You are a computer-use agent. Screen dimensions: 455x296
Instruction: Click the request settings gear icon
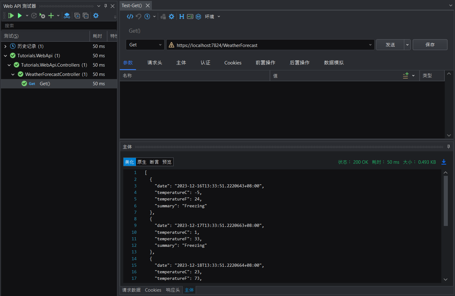[x=171, y=16]
